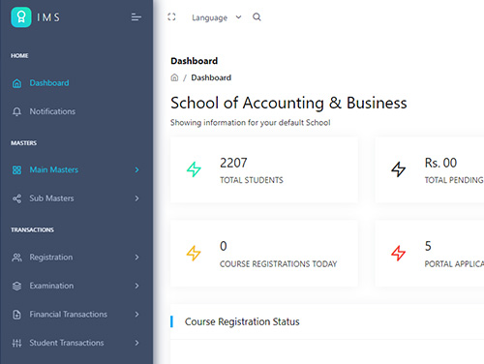
Task: Click the Rs. 00 Total Pending card
Action: coord(430,170)
